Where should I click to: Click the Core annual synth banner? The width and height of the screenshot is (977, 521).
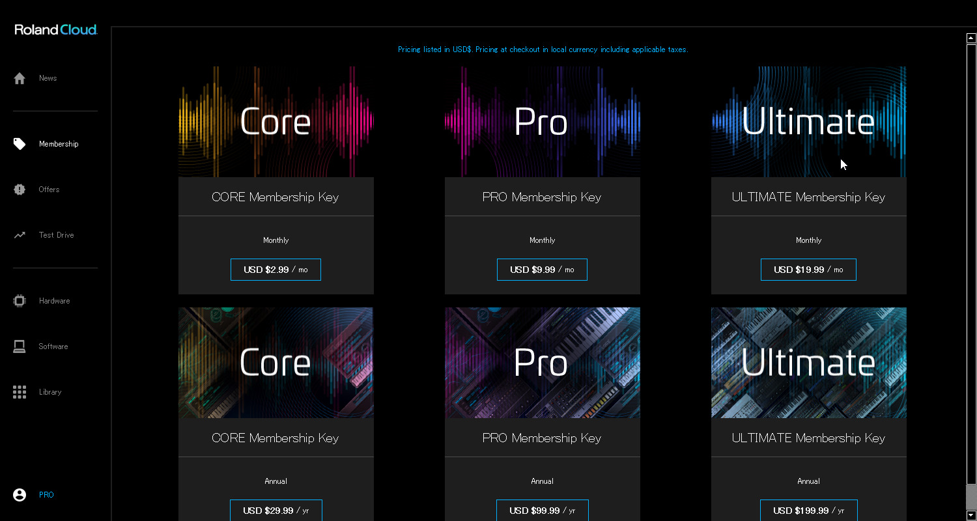(276, 363)
